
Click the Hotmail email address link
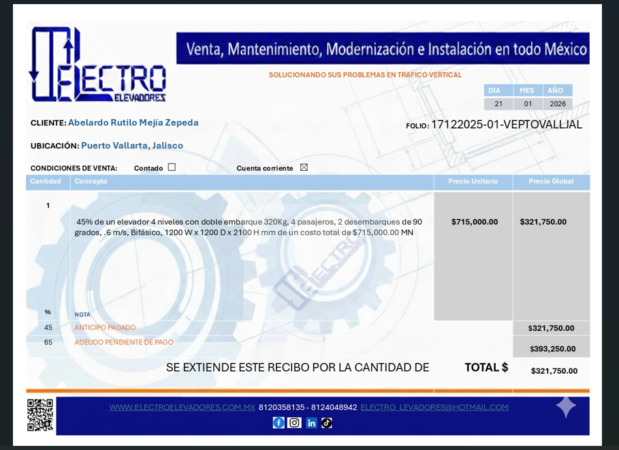(434, 407)
